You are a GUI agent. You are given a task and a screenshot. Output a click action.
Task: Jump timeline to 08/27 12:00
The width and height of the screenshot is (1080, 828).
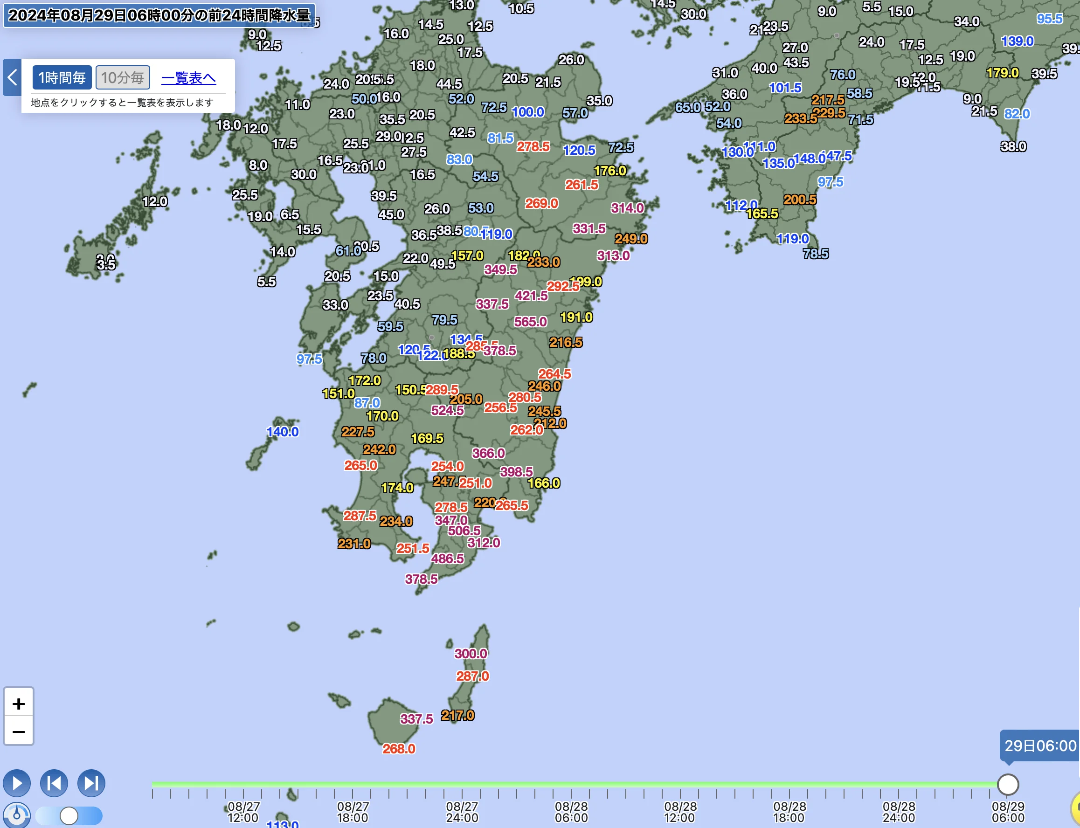click(243, 812)
